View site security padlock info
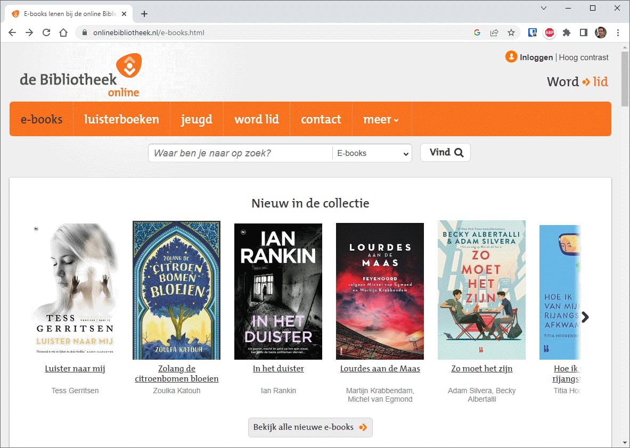The height and width of the screenshot is (448, 630). (x=84, y=32)
